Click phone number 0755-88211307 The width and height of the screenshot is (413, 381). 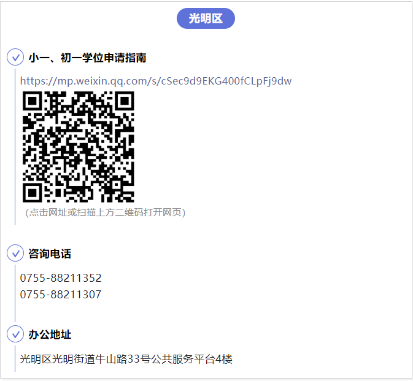(61, 295)
